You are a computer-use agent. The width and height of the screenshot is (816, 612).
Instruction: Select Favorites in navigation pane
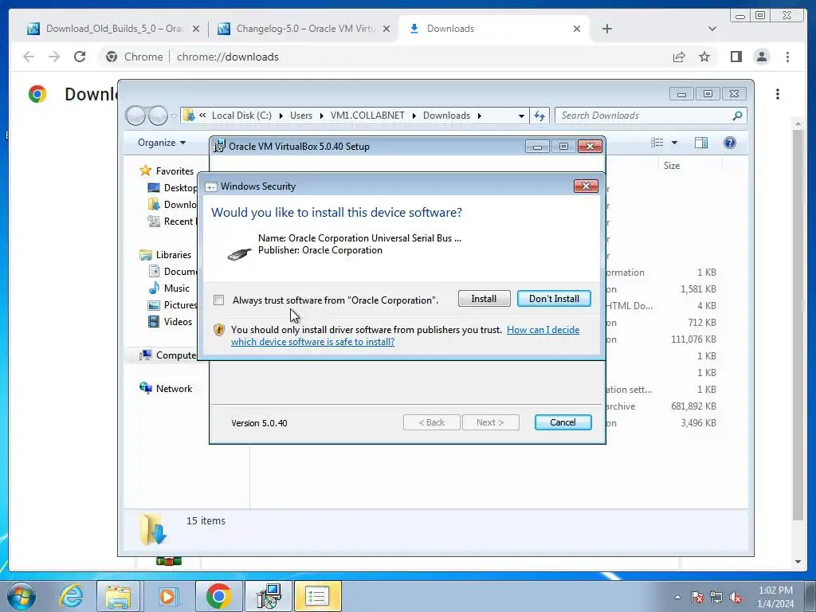tap(175, 171)
